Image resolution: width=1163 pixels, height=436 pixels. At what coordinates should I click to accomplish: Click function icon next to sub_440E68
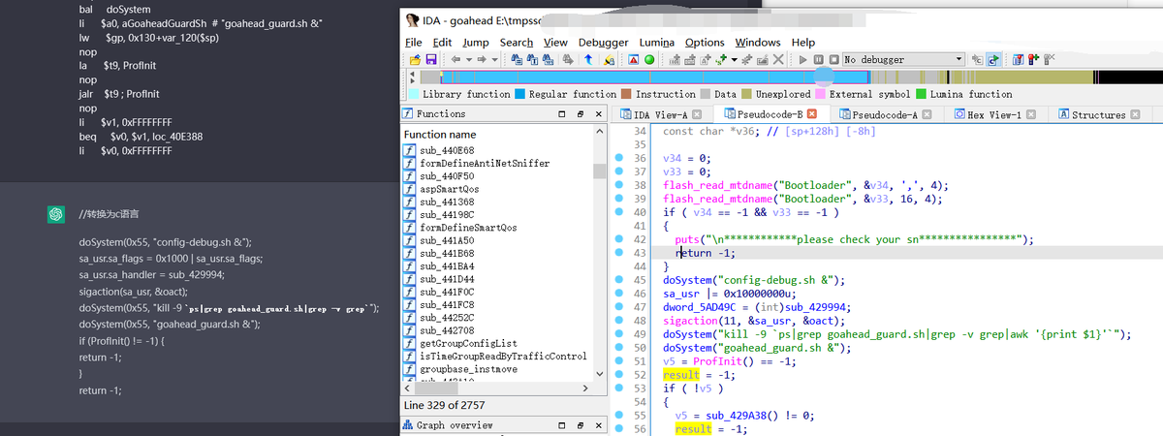[x=410, y=150]
